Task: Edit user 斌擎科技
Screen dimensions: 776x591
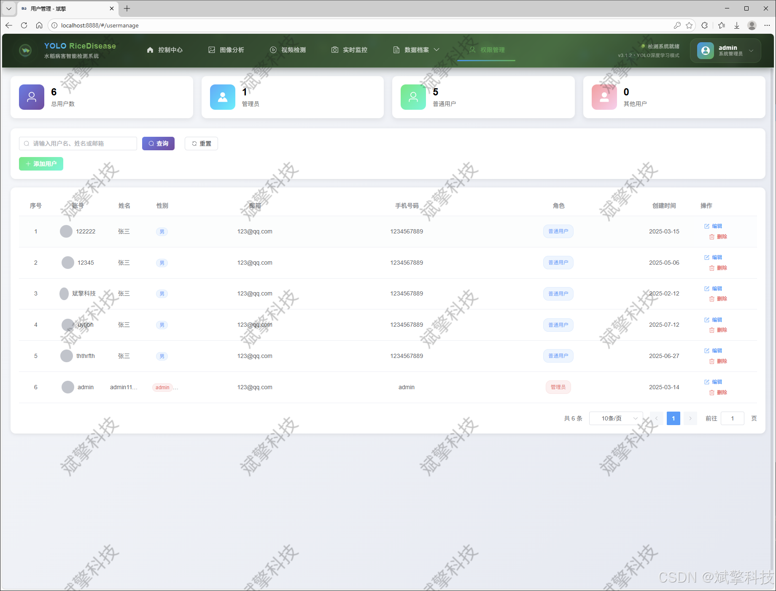Action: [x=713, y=289]
